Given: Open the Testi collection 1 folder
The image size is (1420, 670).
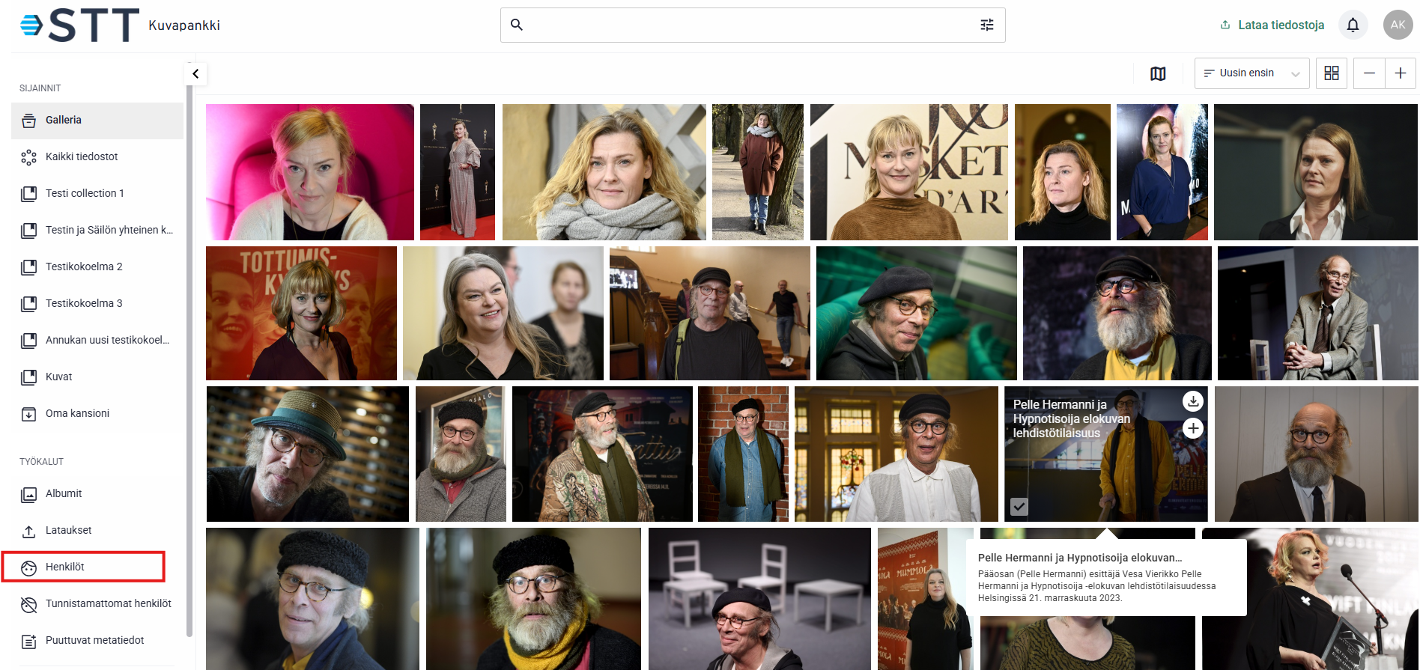Looking at the screenshot, I should coord(85,193).
